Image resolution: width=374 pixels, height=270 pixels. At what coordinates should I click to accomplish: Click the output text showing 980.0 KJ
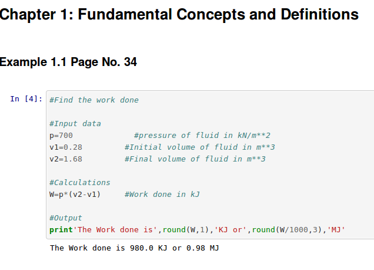coord(134,248)
